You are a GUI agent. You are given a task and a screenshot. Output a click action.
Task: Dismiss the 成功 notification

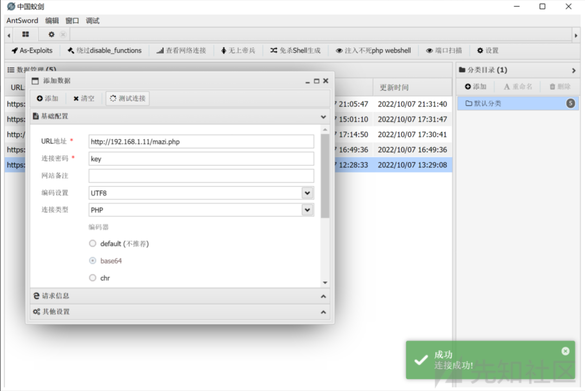565,351
